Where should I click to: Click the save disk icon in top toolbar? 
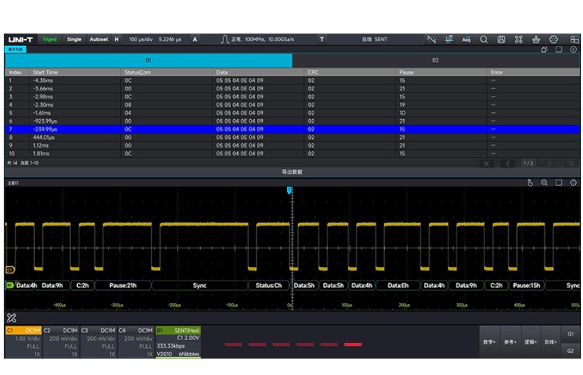point(501,40)
